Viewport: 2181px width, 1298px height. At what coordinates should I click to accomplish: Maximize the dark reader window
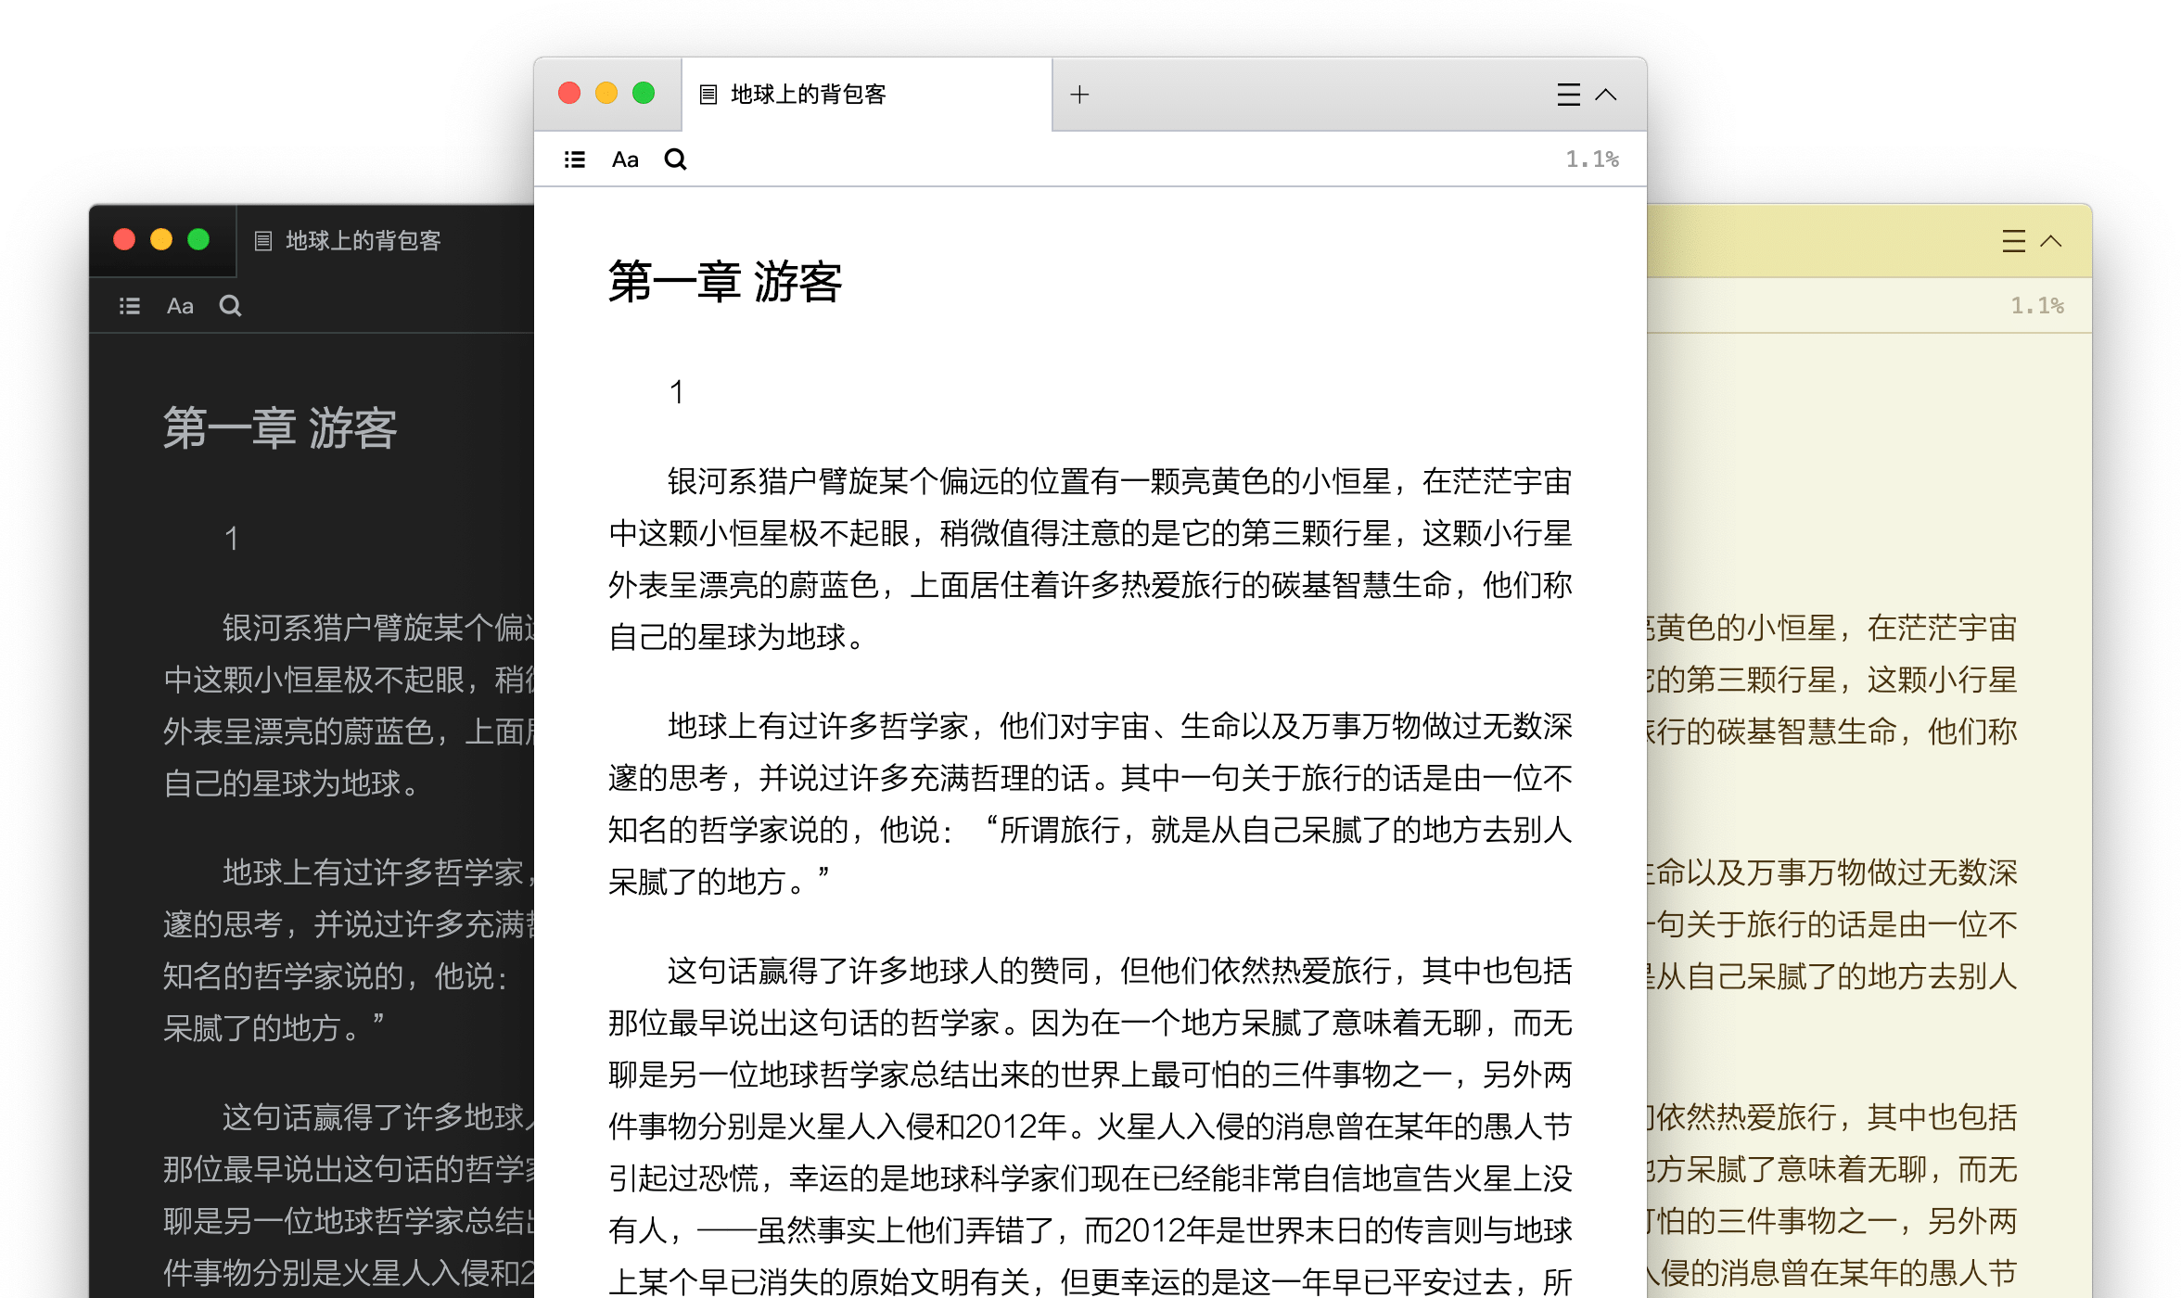click(198, 240)
